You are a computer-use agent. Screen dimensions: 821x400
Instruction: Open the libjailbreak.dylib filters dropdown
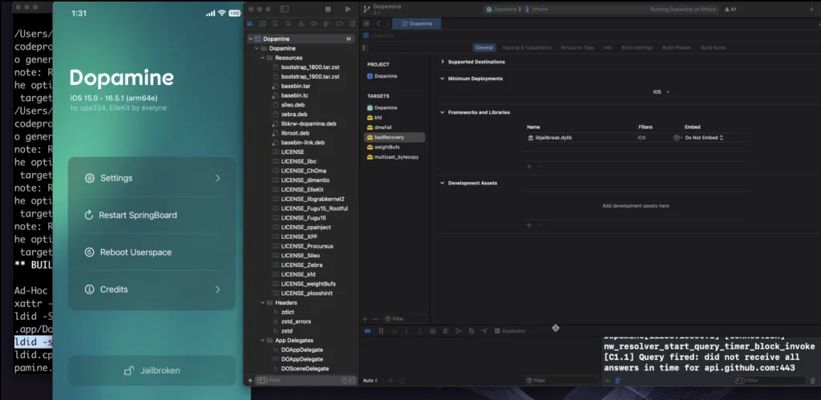point(677,138)
